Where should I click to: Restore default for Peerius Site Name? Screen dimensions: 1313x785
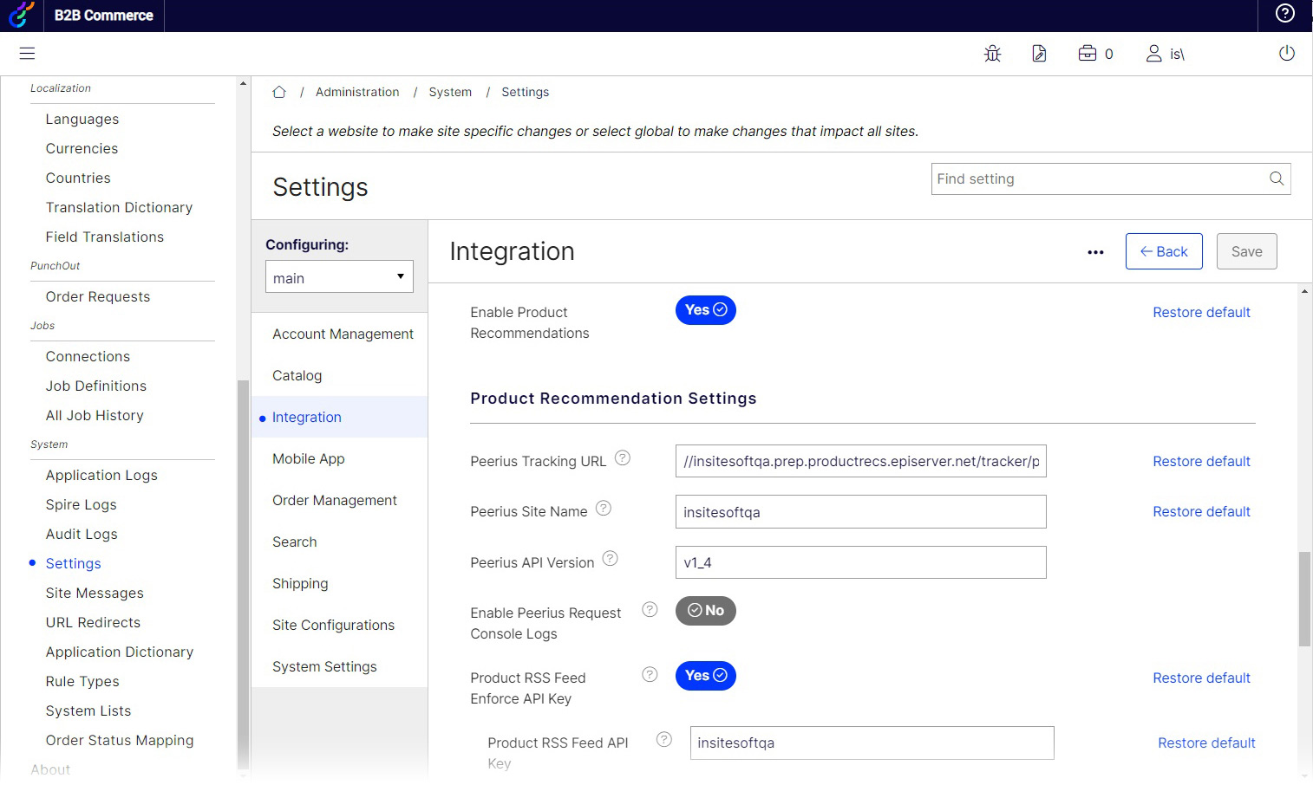1201,511
